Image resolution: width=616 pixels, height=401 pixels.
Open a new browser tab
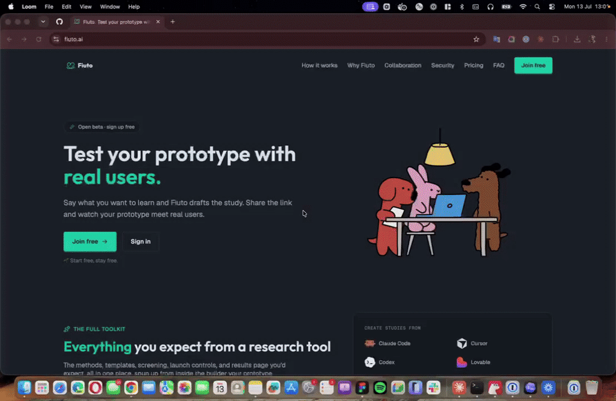(173, 22)
